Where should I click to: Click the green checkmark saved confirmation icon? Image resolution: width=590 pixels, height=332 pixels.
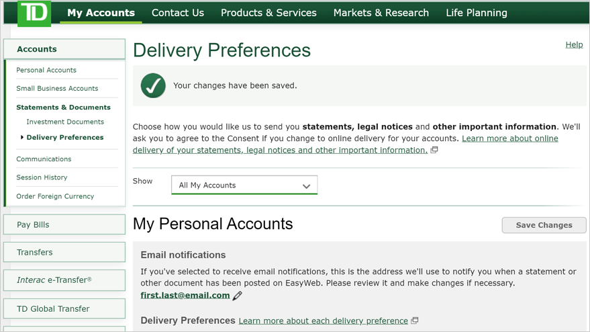[x=153, y=85]
